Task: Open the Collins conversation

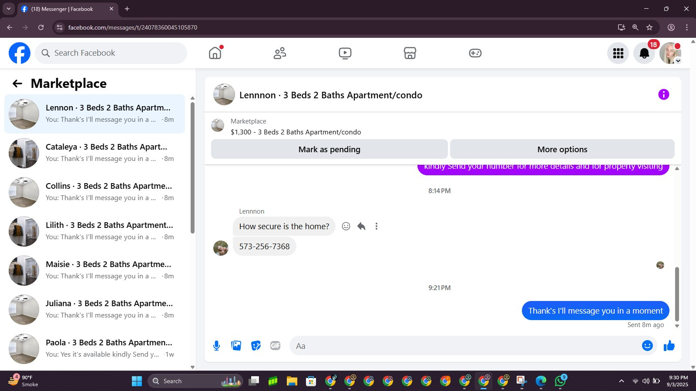Action: [x=94, y=192]
